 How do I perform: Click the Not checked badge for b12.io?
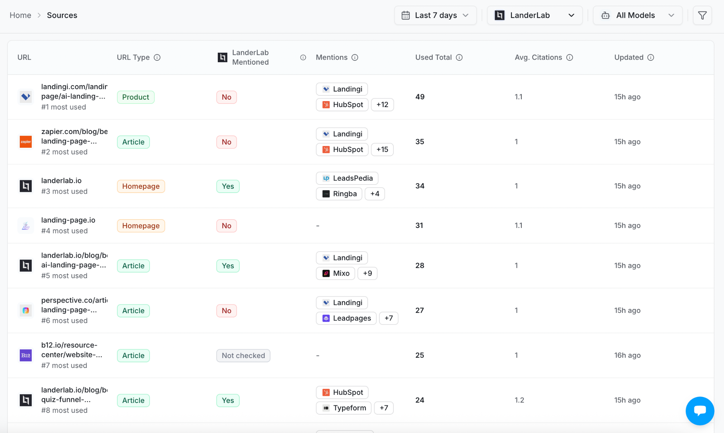coord(243,356)
